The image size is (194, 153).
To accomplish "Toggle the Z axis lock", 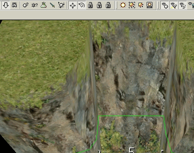I will [108, 5].
